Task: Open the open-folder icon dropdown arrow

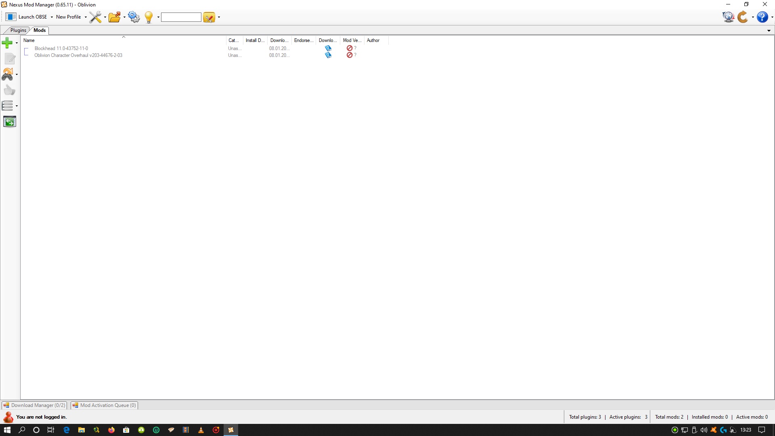Action: (124, 17)
